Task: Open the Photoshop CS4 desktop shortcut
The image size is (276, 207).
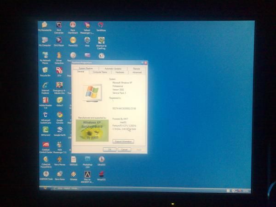Action: (87, 162)
